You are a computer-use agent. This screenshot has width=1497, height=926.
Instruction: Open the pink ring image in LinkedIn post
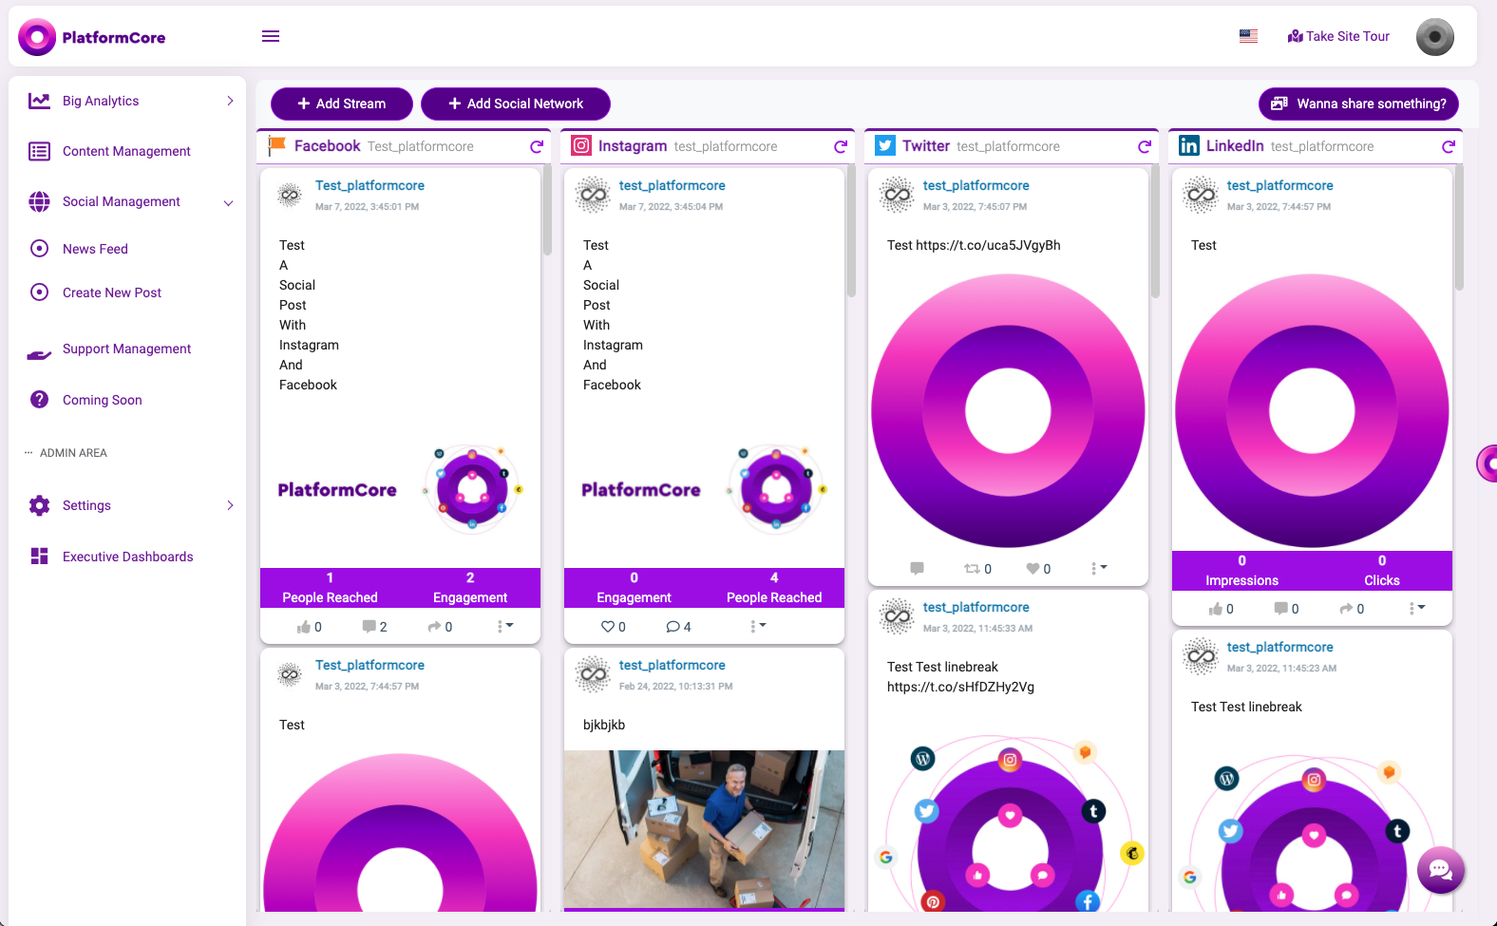(x=1312, y=410)
